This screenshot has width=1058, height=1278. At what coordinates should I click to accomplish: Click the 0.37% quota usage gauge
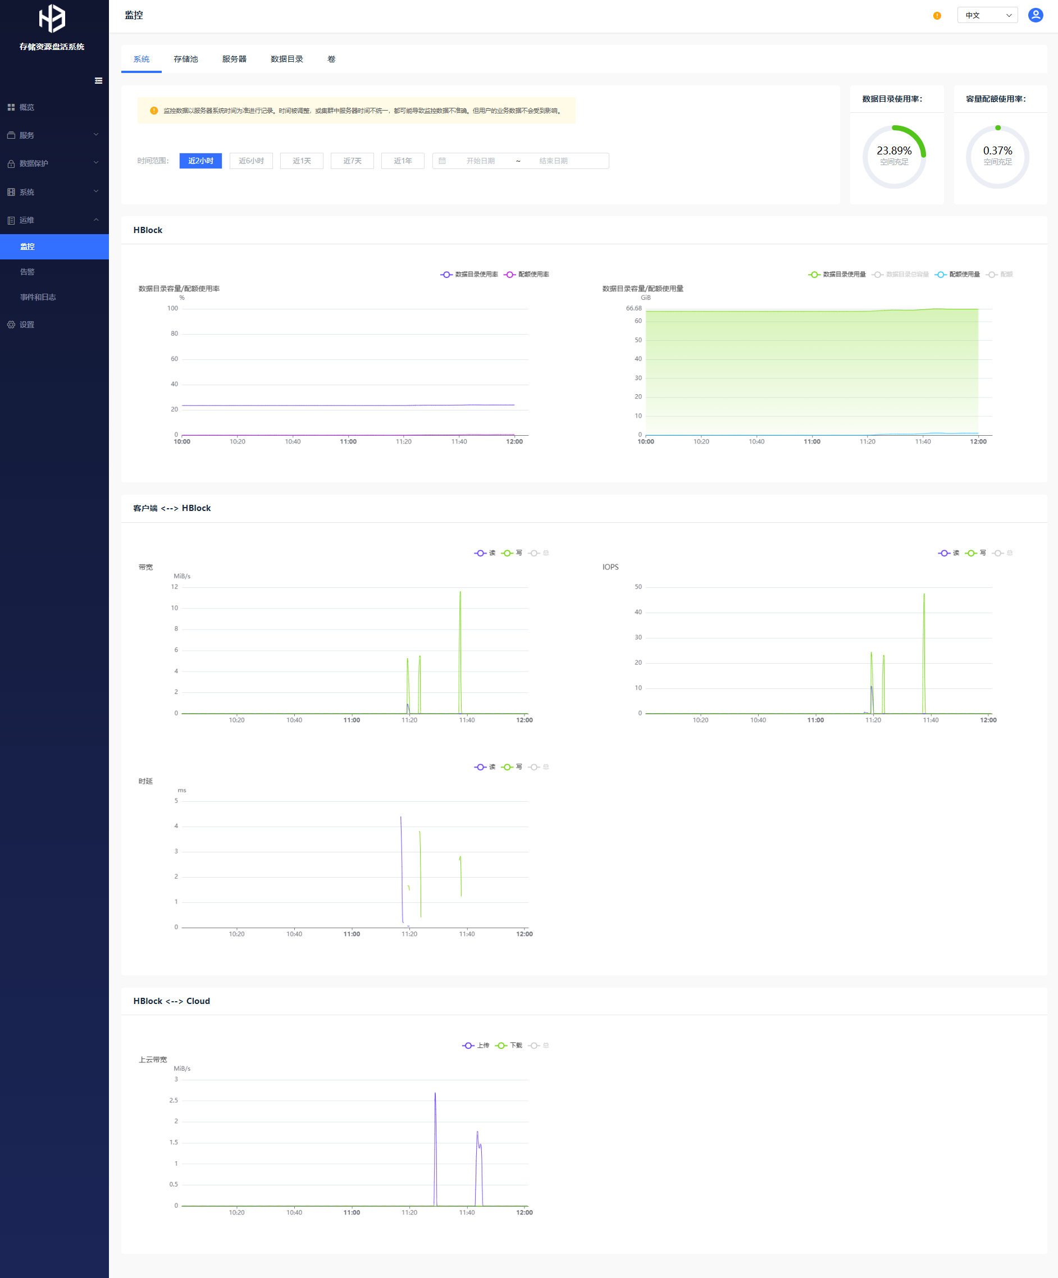998,157
